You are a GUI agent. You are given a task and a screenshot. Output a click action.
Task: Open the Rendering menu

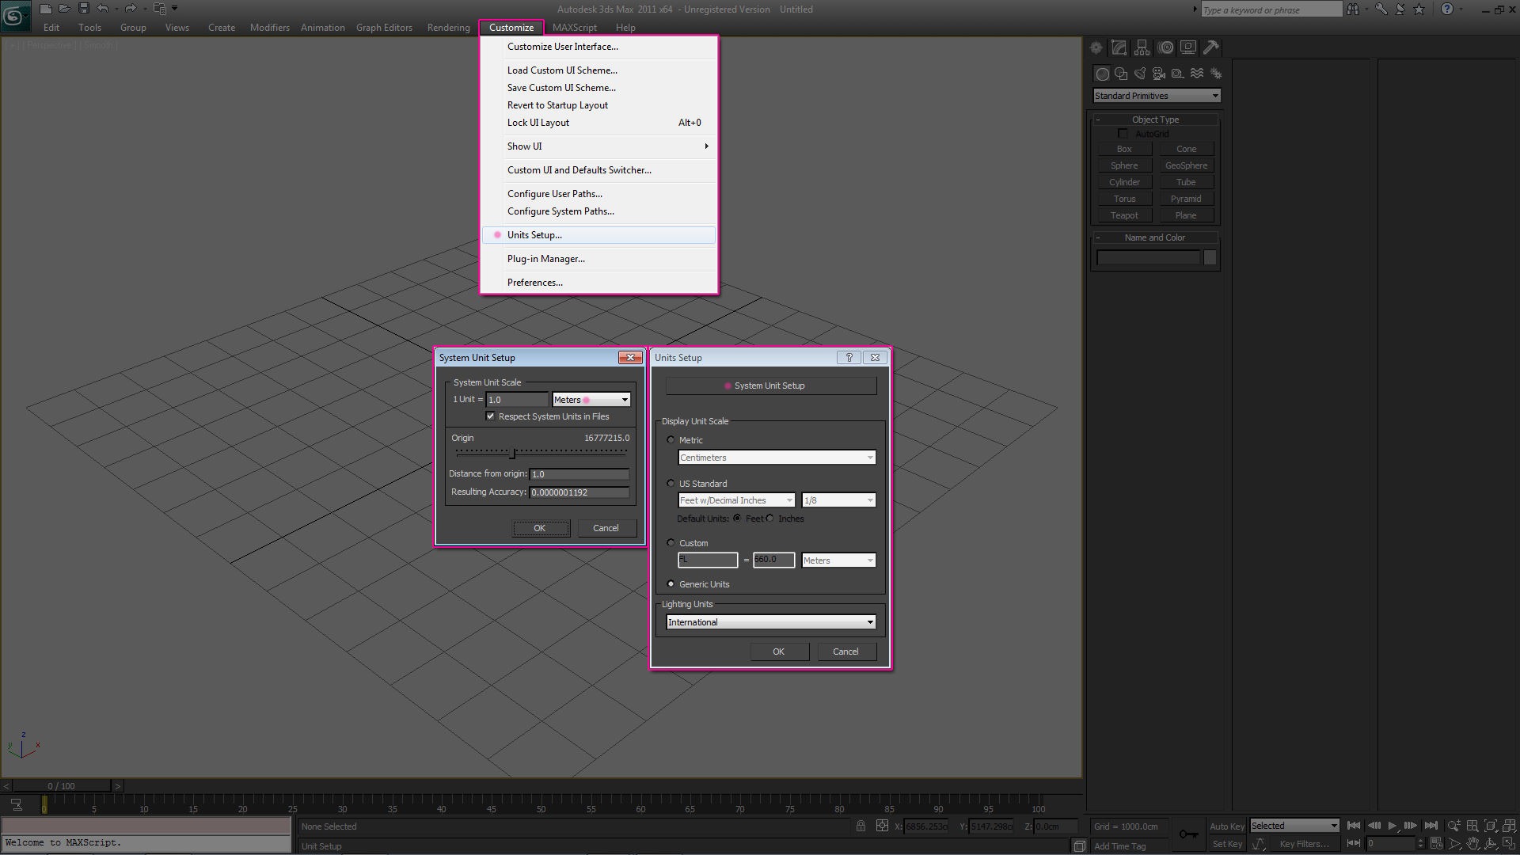[x=448, y=28]
